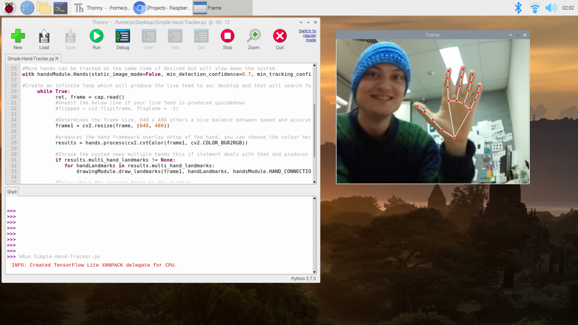Quit Thonny with the Quit icon
This screenshot has height=325, width=578.
point(280,40)
